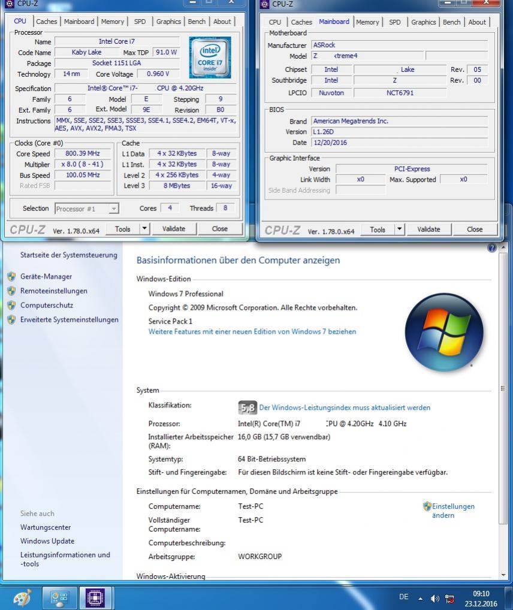Viewport: 513px width, 610px height.
Task: Open Tools dropdown arrow in CPU-Z mainboard window
Action: [400, 229]
